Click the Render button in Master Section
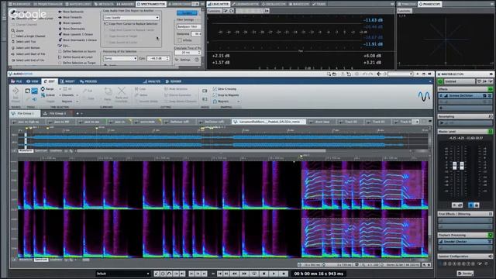Image resolution: width=496 pixels, height=279 pixels. (465, 273)
